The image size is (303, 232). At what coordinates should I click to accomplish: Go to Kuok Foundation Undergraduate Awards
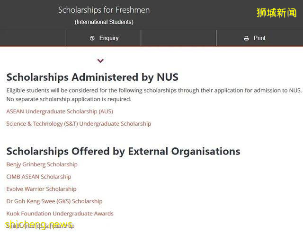(x=60, y=214)
